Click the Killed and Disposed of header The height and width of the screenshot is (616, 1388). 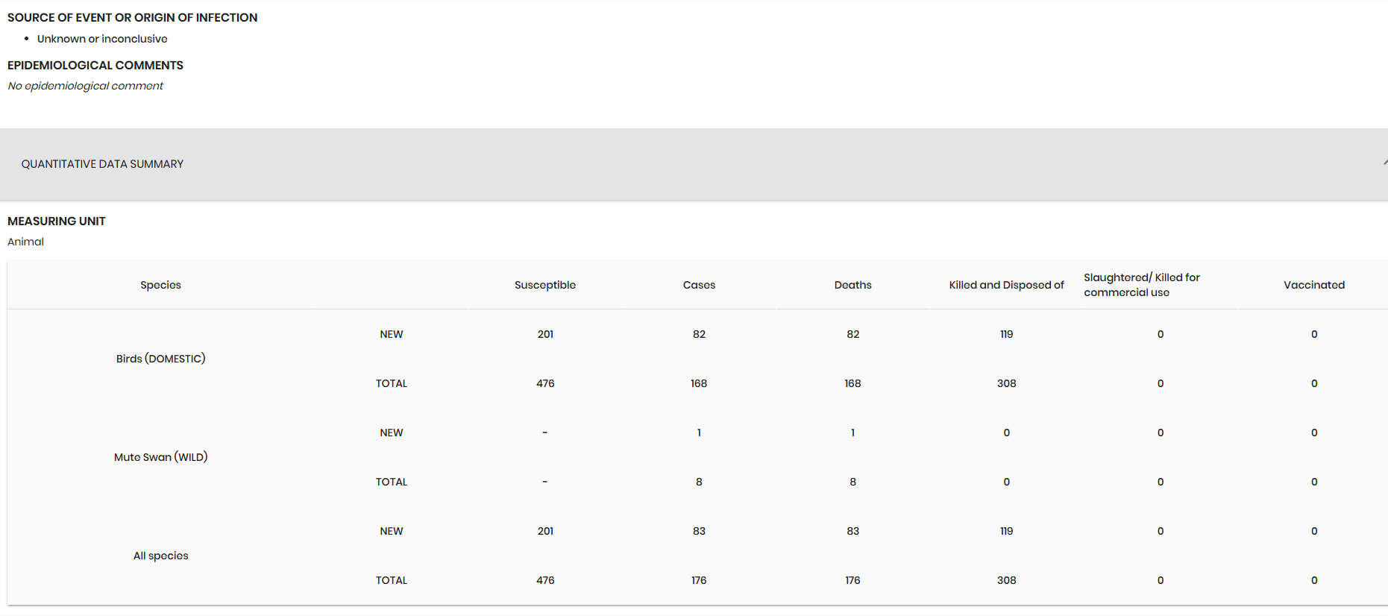(x=1006, y=285)
